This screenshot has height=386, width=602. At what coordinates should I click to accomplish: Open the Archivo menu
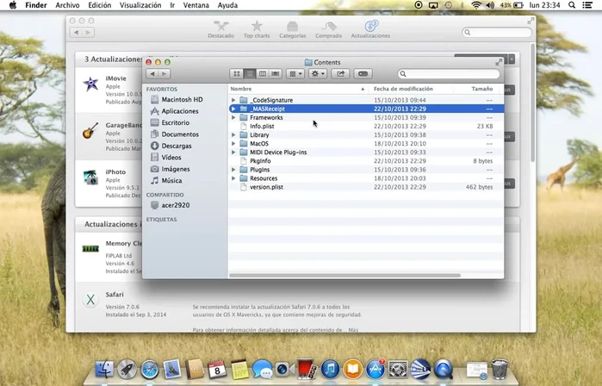pyautogui.click(x=67, y=5)
